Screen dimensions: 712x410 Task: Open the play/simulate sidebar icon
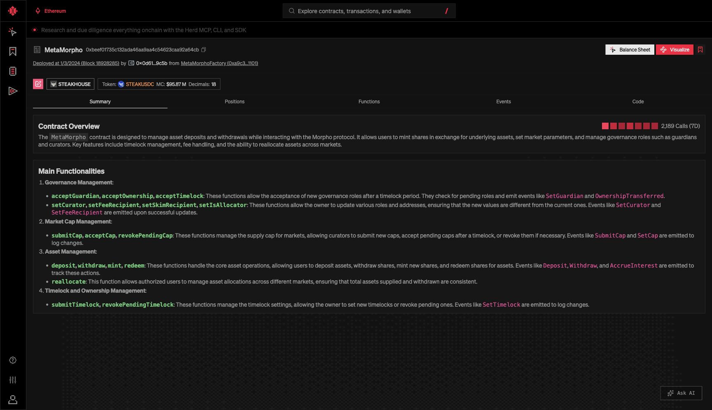(x=13, y=91)
